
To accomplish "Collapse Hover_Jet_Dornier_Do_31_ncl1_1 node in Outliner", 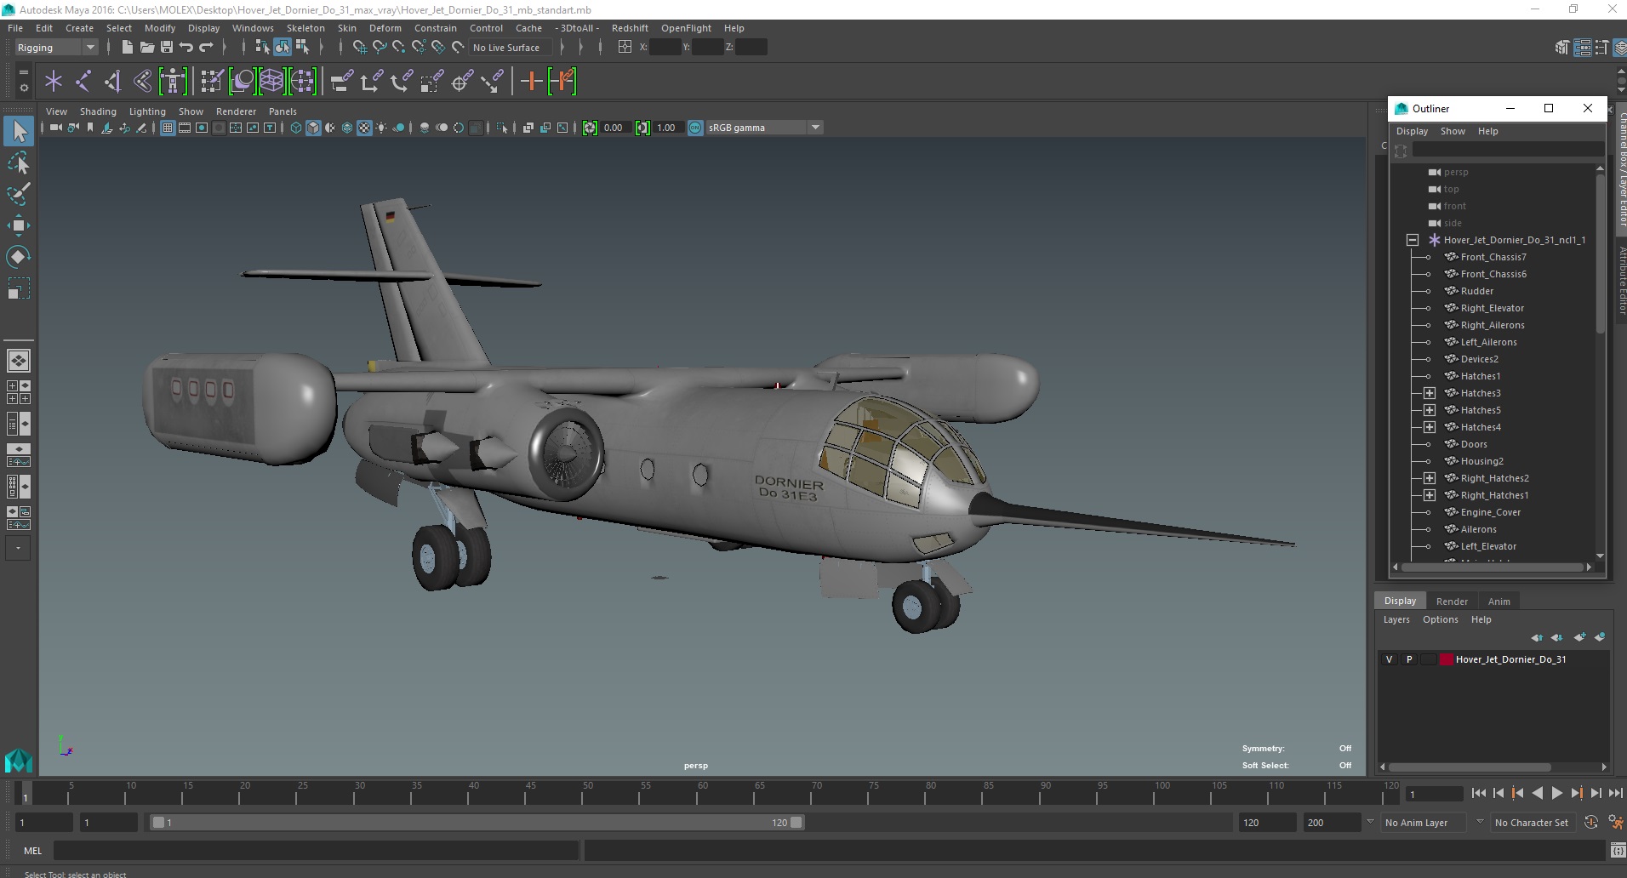I will [x=1413, y=240].
